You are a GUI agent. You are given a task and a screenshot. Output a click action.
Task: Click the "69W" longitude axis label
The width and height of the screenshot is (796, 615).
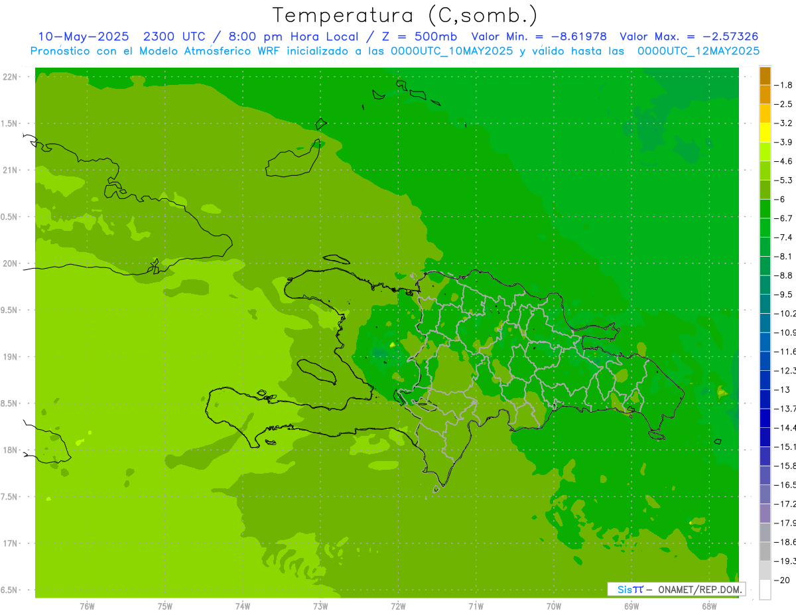pos(631,606)
